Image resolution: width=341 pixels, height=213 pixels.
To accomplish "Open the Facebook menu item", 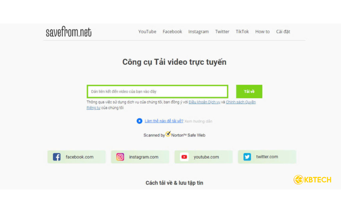I will tap(172, 32).
